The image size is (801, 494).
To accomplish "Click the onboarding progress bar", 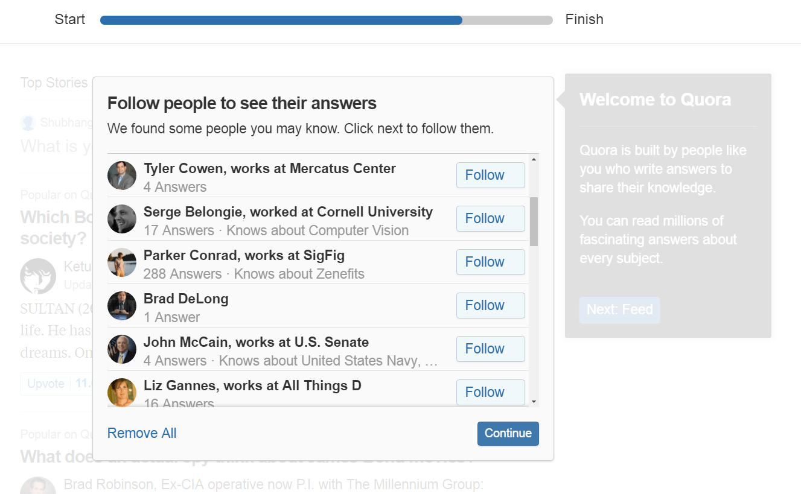I will (x=327, y=21).
